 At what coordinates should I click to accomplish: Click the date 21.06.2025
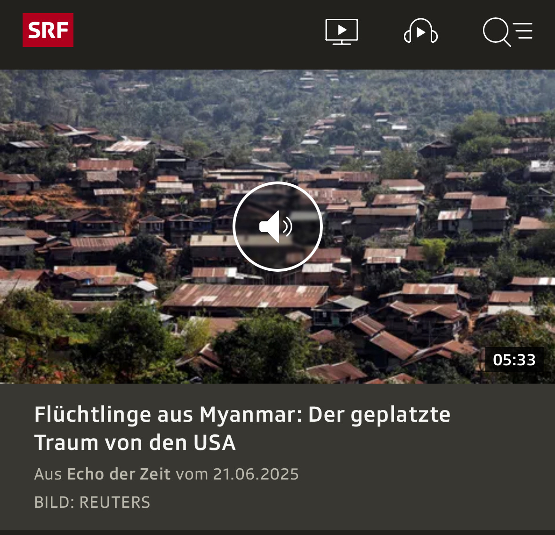click(x=256, y=474)
